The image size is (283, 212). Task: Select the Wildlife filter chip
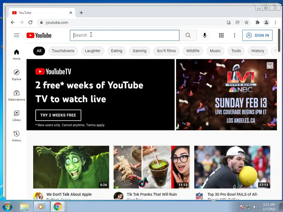[x=193, y=51]
